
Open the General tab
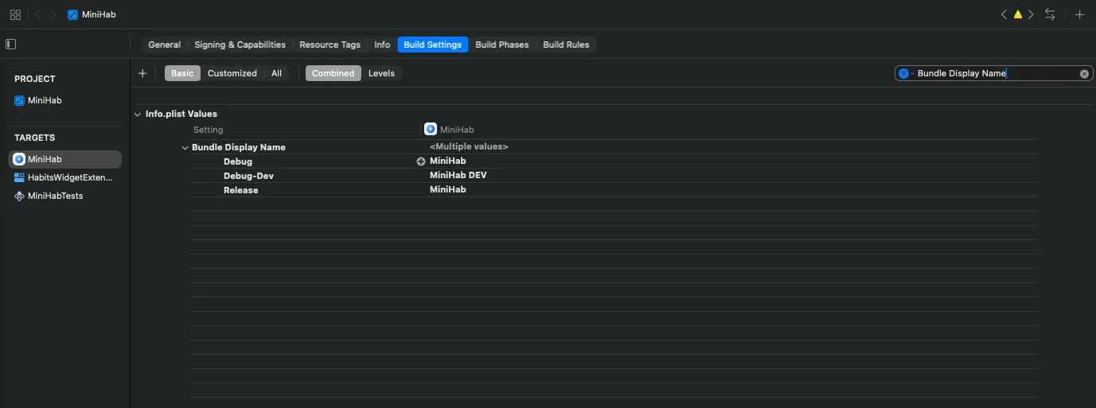164,45
